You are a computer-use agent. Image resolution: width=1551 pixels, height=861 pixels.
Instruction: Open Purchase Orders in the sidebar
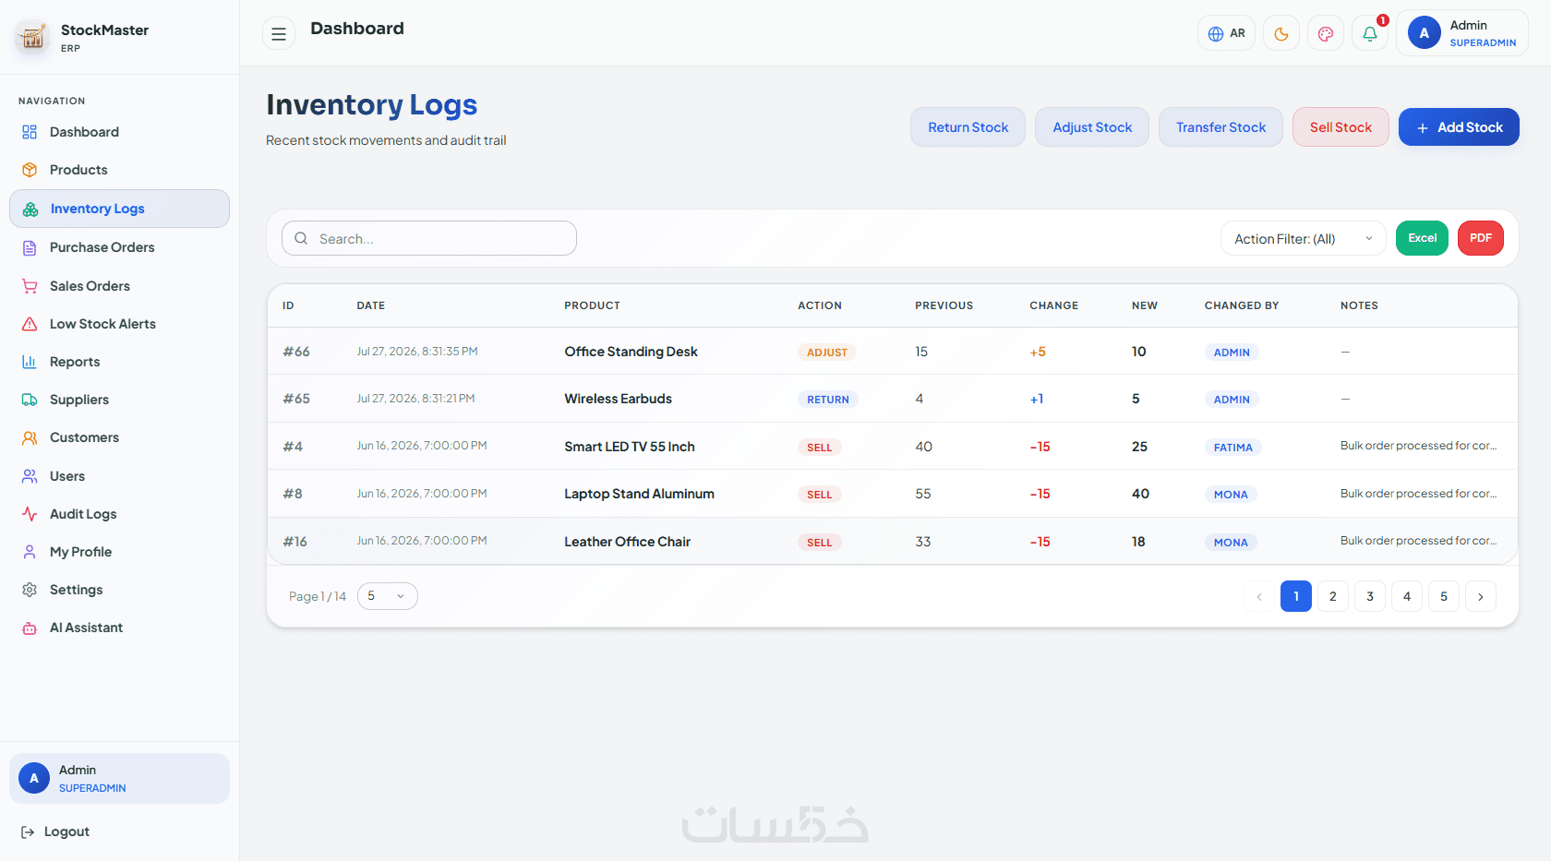[119, 247]
